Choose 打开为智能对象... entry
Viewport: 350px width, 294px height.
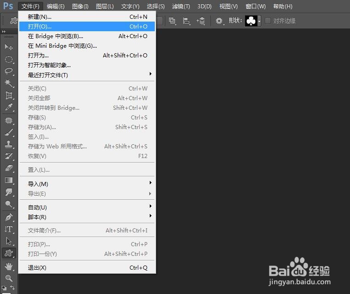[87, 65]
